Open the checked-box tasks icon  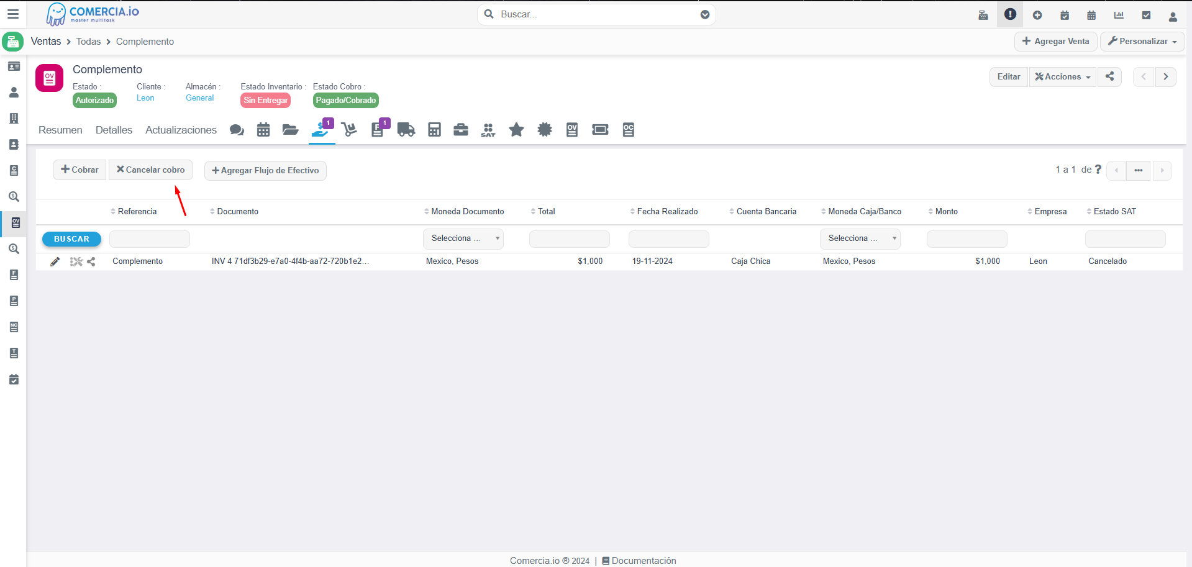point(1146,15)
